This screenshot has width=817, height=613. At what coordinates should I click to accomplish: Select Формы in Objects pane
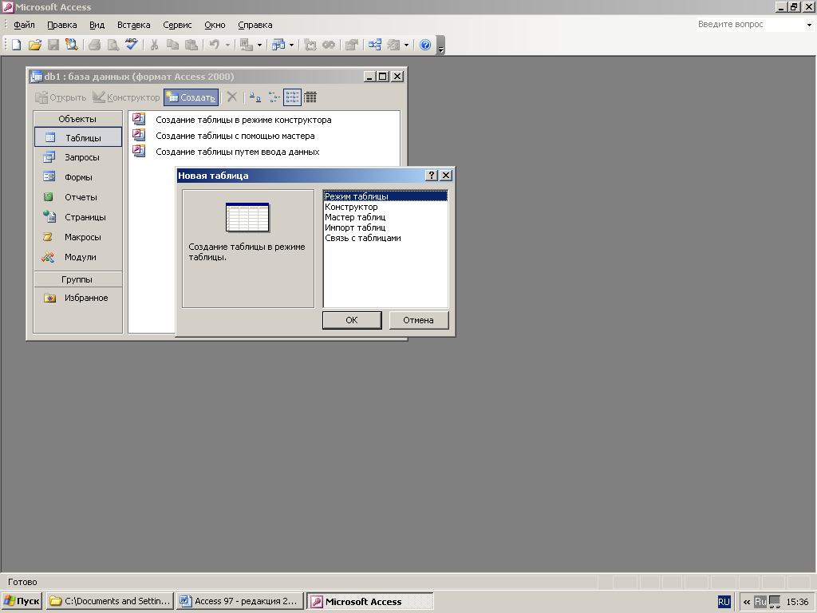click(x=77, y=177)
